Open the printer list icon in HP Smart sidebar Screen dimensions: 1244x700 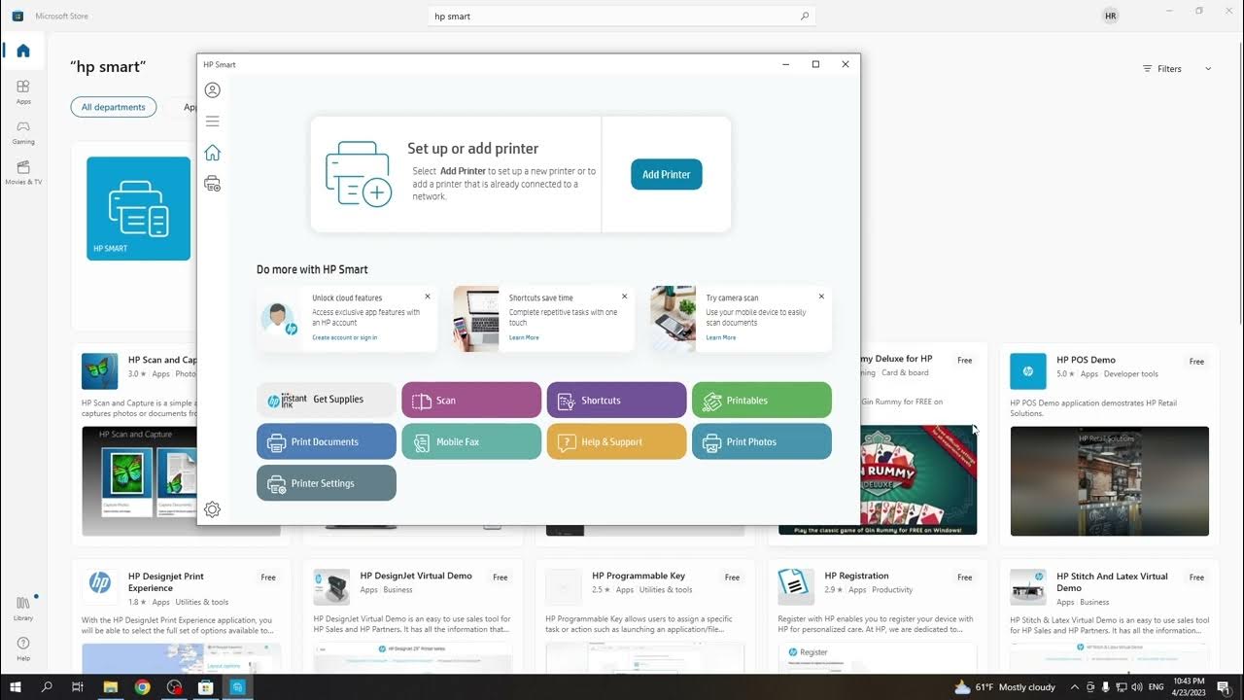click(212, 183)
